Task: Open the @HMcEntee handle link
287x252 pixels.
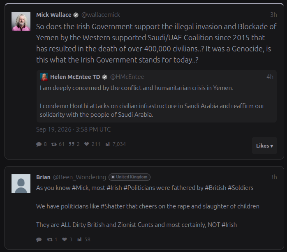Action: pos(127,77)
